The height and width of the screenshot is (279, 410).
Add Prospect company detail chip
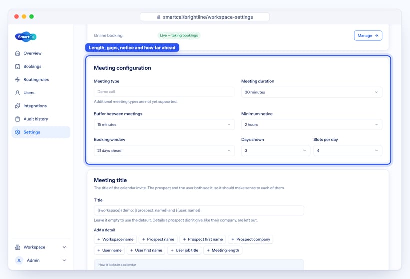(x=251, y=239)
